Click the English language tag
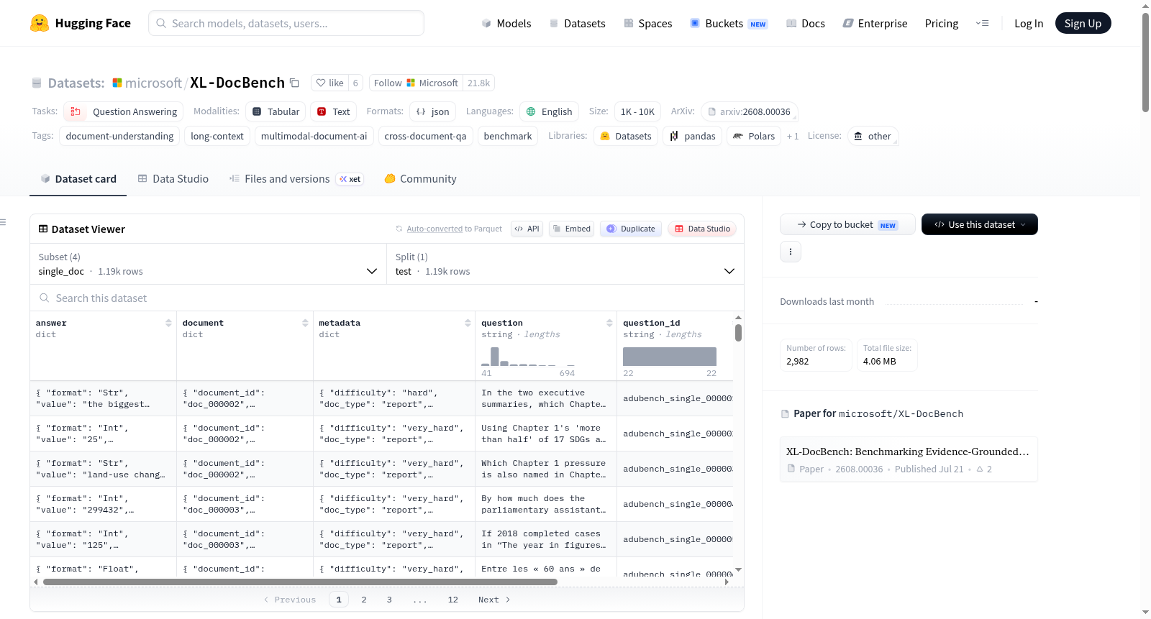Image resolution: width=1151 pixels, height=619 pixels. click(x=550, y=111)
